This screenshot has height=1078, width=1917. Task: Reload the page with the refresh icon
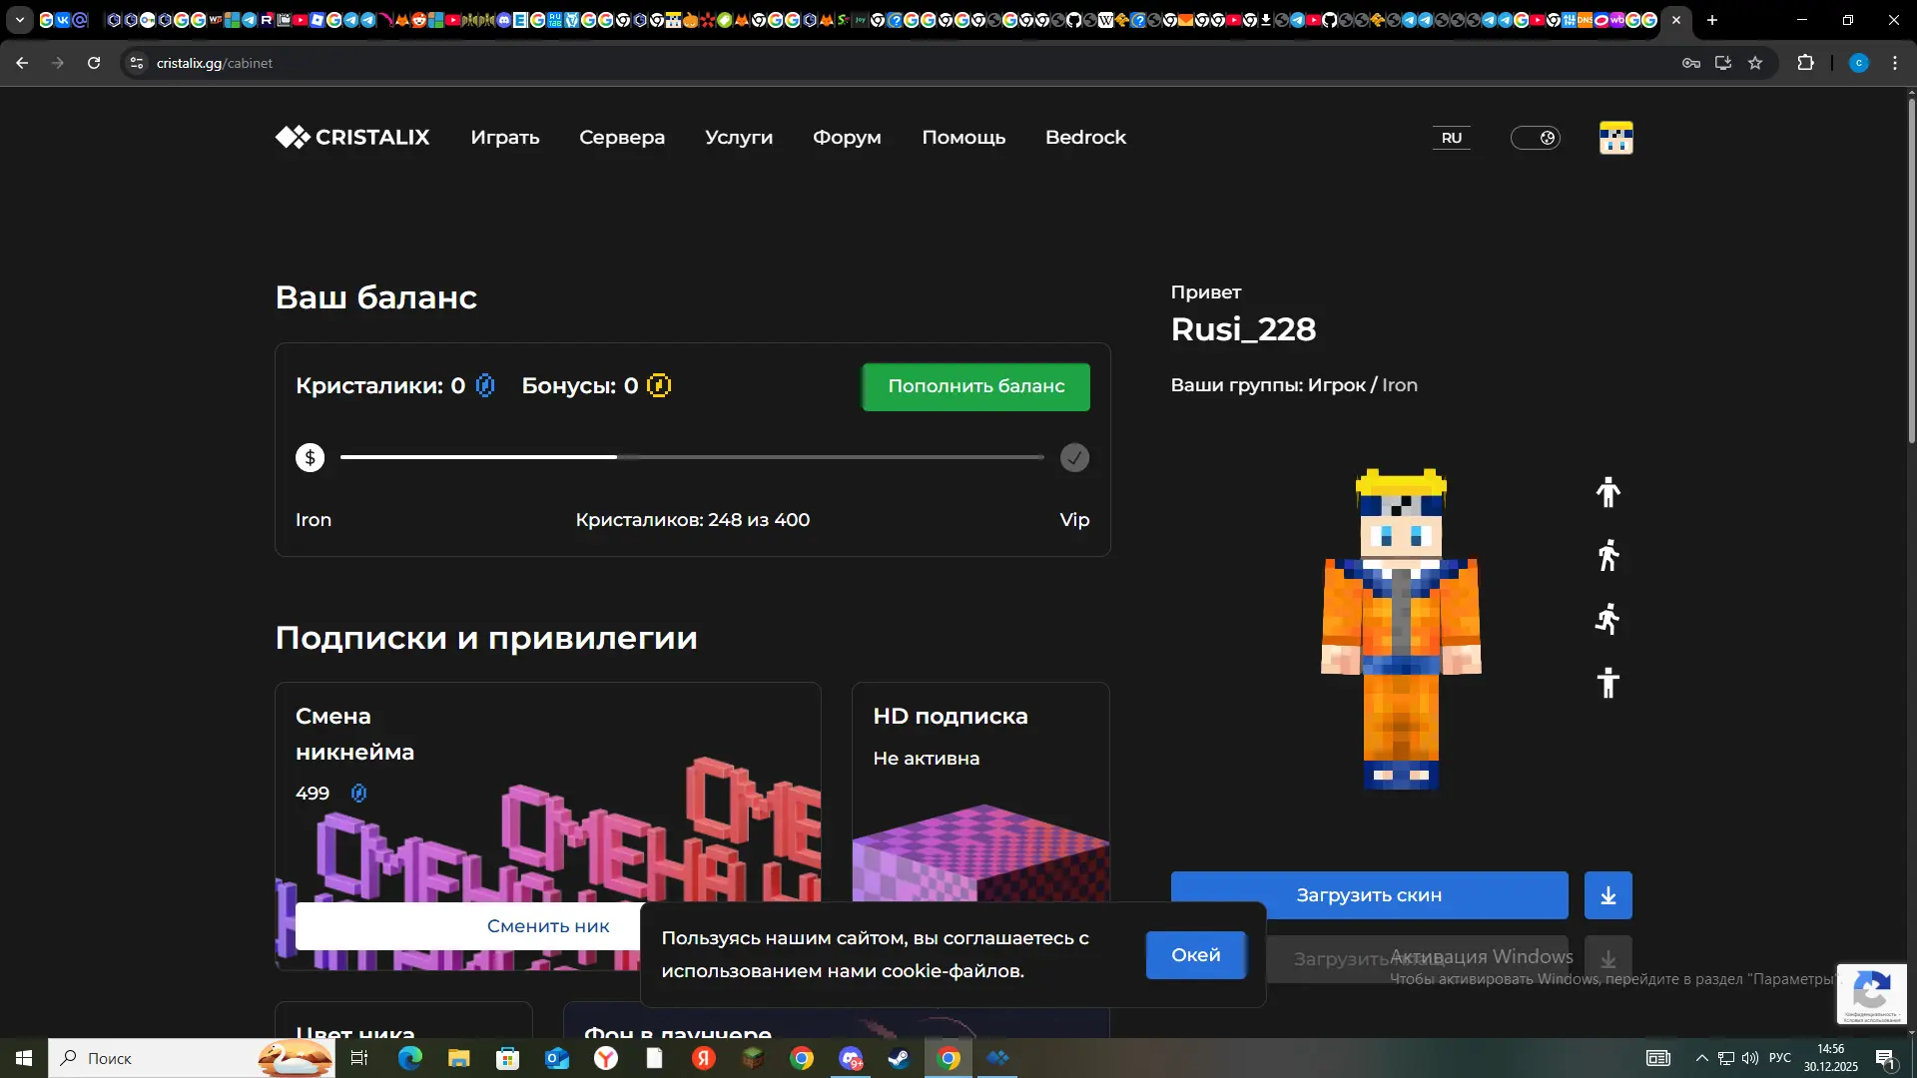94,63
